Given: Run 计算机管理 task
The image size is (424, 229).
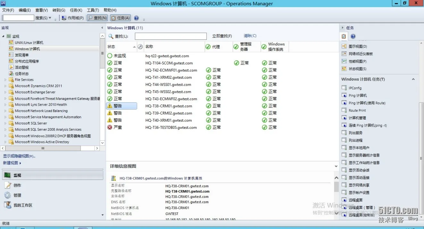Looking at the screenshot, I should point(357,118).
